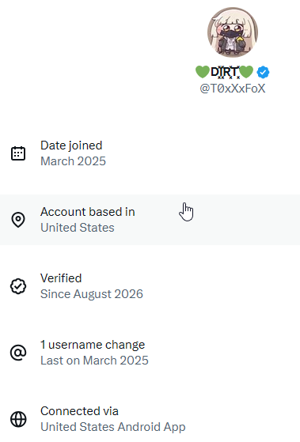Select the Last on March 2025 text
This screenshot has width=300, height=442.
point(94,361)
